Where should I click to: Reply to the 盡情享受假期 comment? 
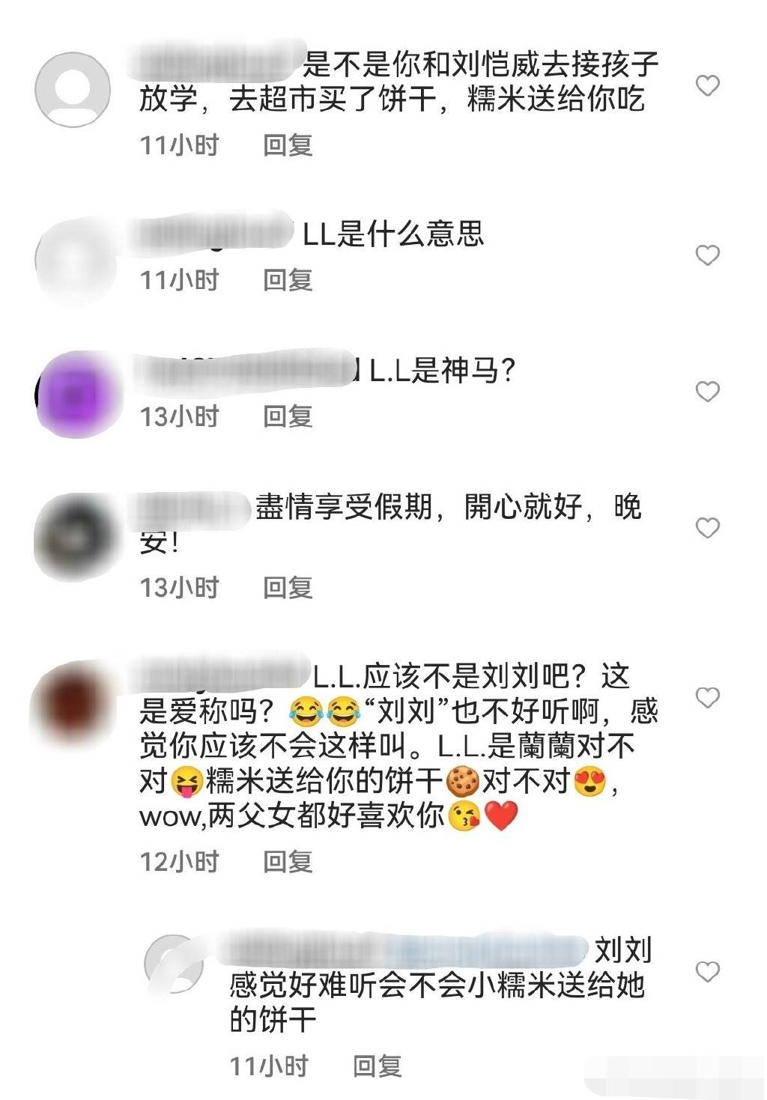tap(288, 588)
